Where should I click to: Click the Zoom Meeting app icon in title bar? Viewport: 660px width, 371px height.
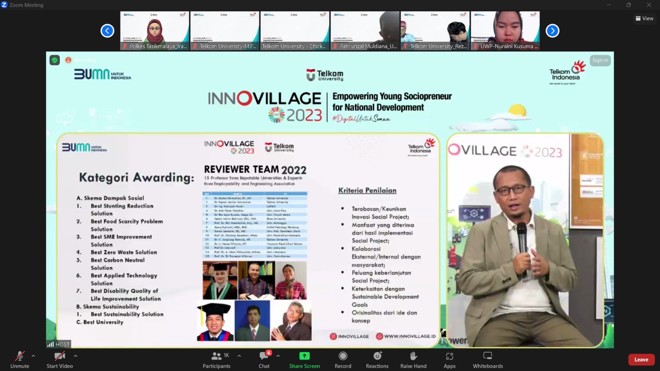[x=5, y=5]
